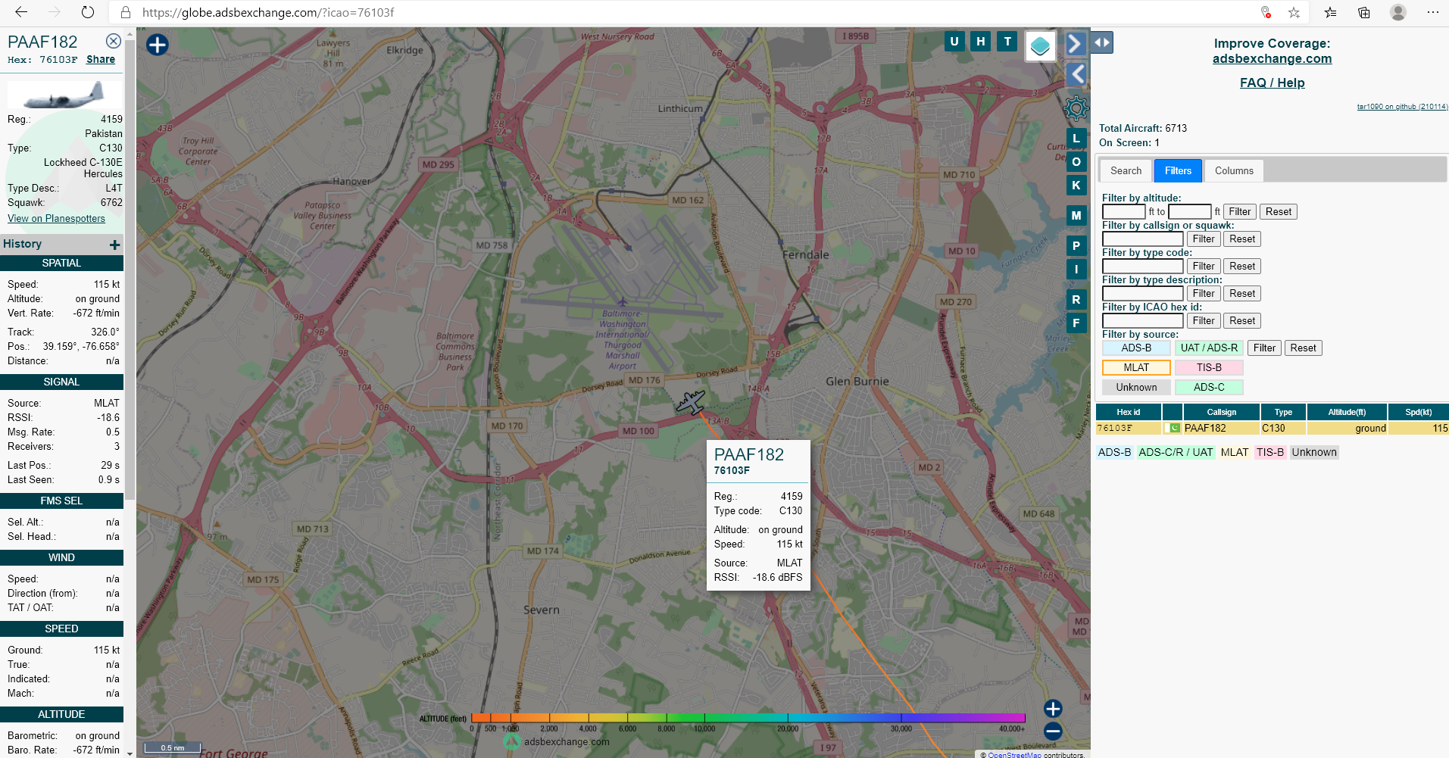Toggle sidebar width with double-arrow icon

coord(1102,42)
